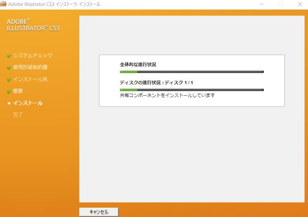
Task: Click the ADOBE ILLUSTRATOR CS3 logo text
Action: point(33,25)
